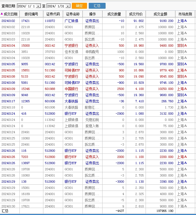Click order number 13897
196x215 pixels.
[x=25, y=163]
